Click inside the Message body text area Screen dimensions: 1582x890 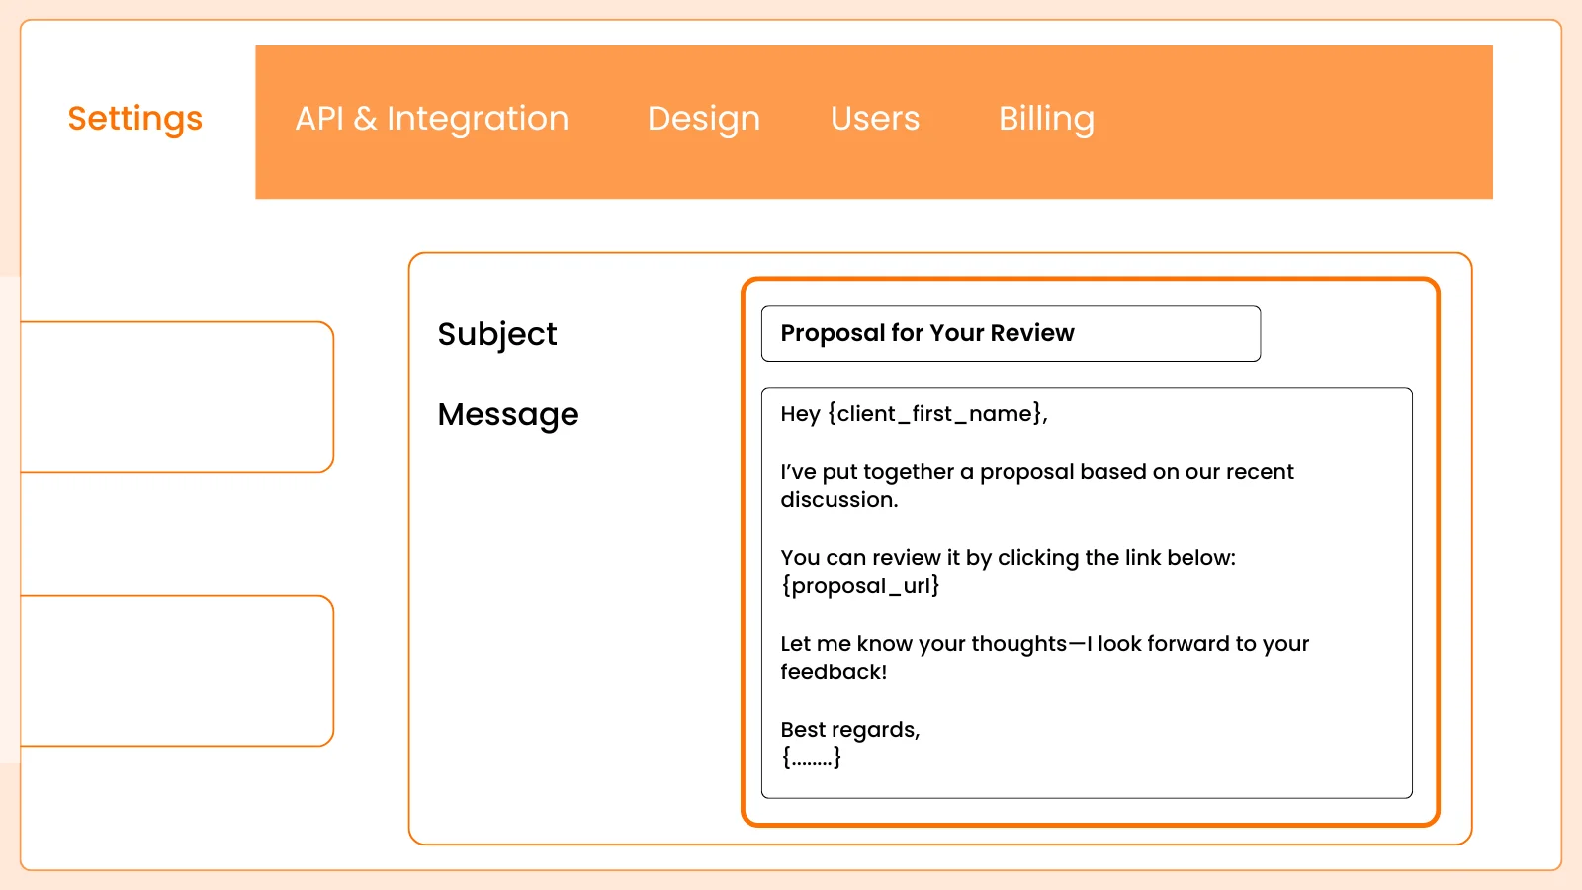pyautogui.click(x=1087, y=592)
